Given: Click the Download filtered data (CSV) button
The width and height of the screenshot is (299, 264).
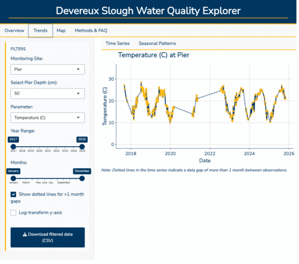Looking at the screenshot, I should 47,237.
